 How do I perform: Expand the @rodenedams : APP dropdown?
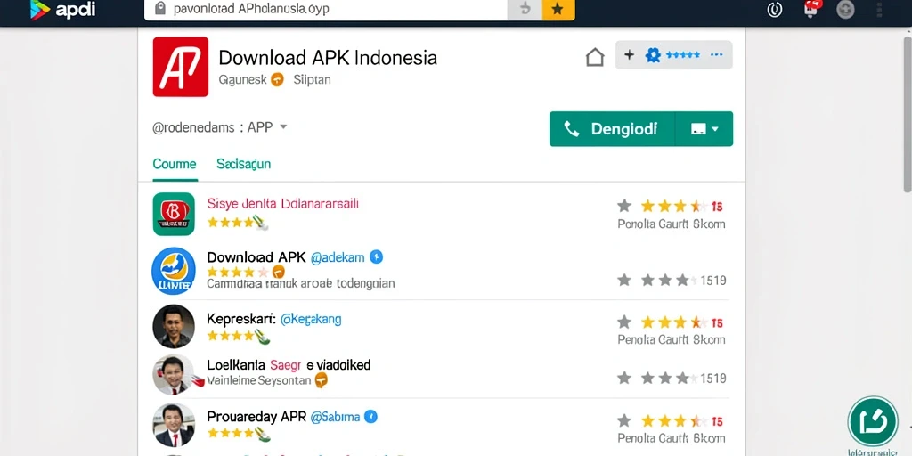(x=220, y=127)
